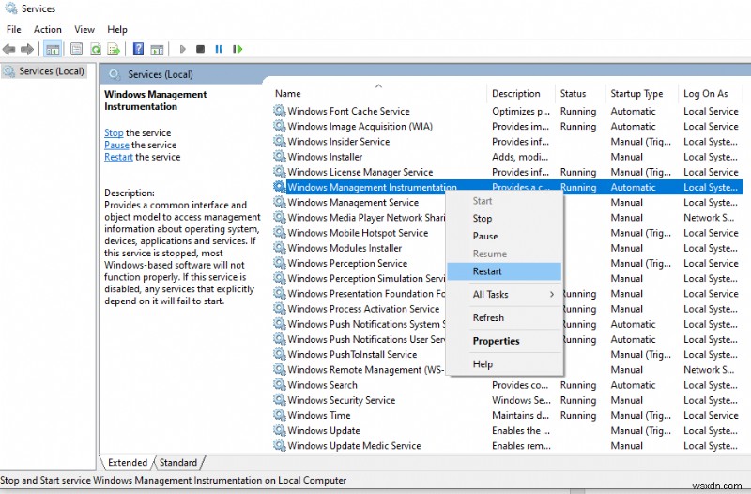Screen dimensions: 751x494
Task: Choose Restart in the context menu
Action: pyautogui.click(x=504, y=271)
